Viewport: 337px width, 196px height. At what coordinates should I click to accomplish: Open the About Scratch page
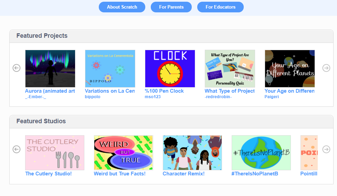click(122, 7)
